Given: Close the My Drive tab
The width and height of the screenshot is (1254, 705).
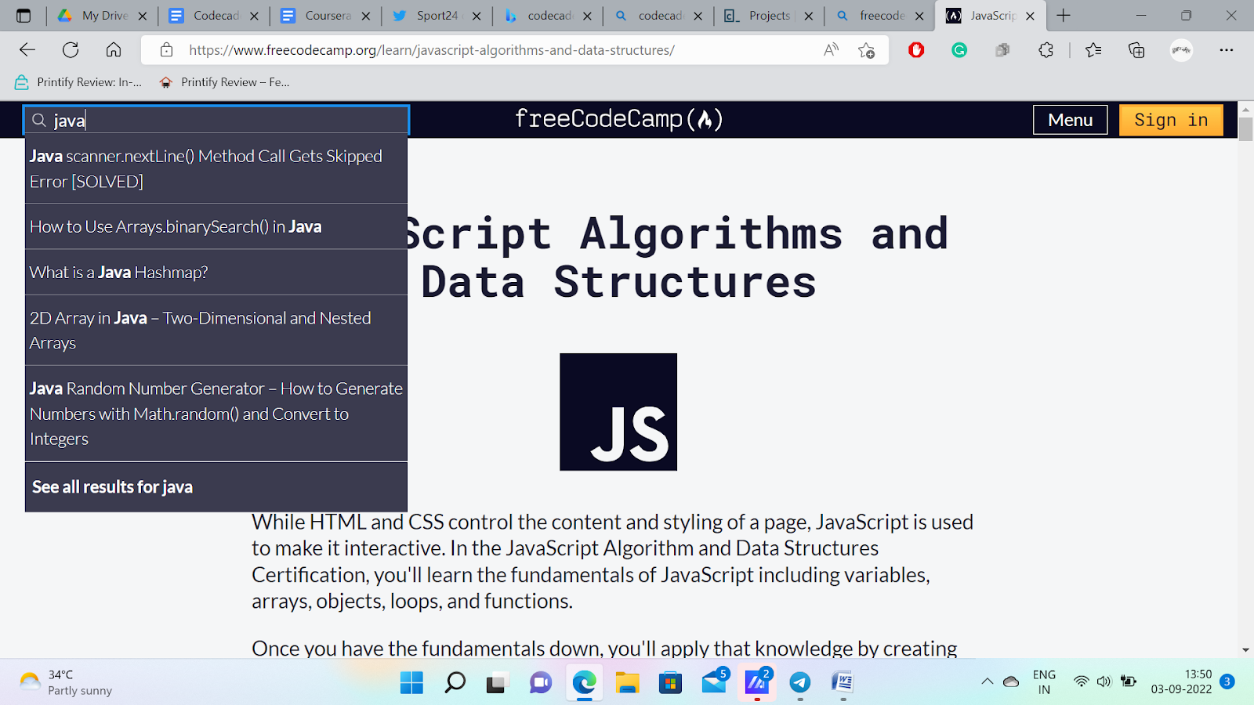Looking at the screenshot, I should [x=143, y=16].
